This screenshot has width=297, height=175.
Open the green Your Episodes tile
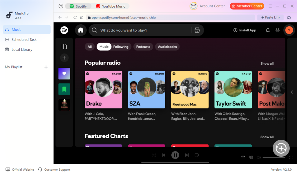point(64,89)
